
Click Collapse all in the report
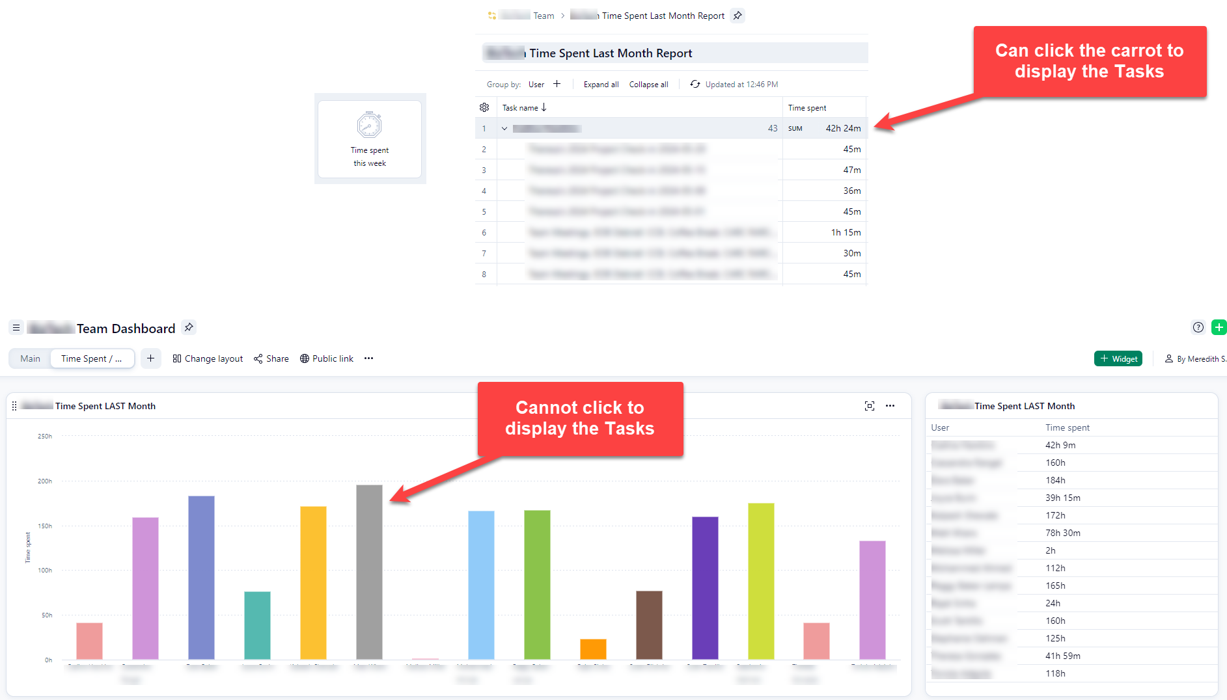(x=649, y=85)
